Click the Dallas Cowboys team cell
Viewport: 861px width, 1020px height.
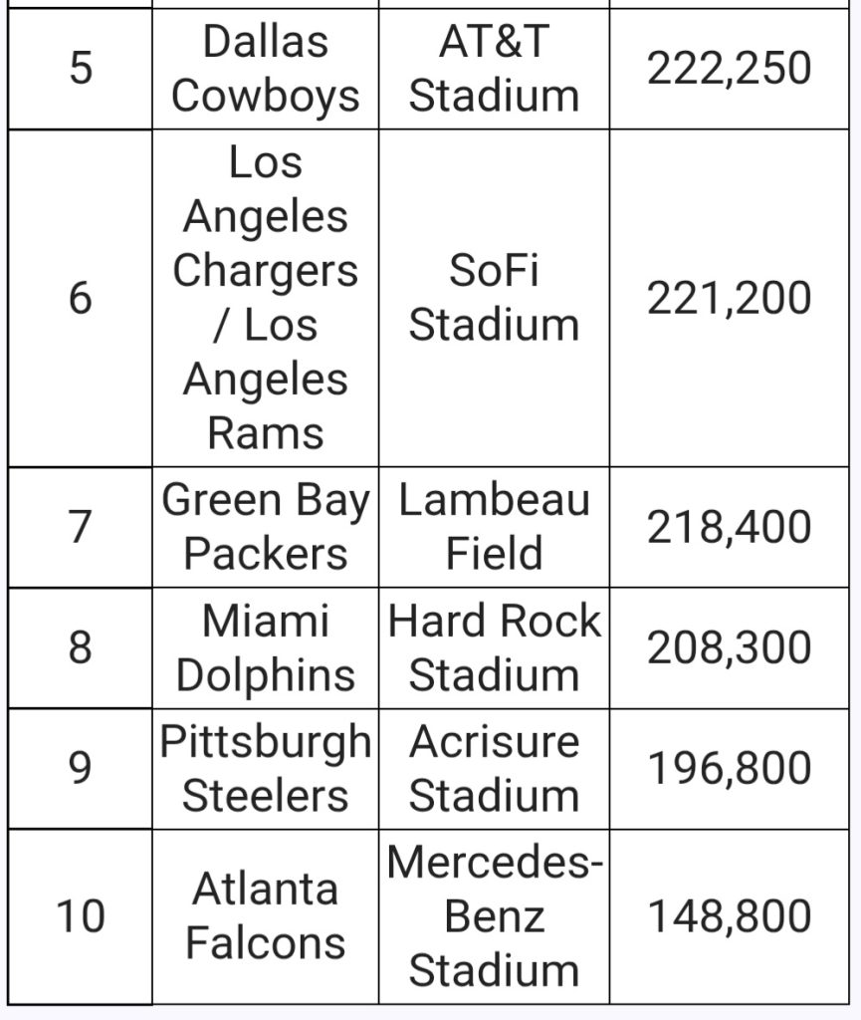point(265,69)
